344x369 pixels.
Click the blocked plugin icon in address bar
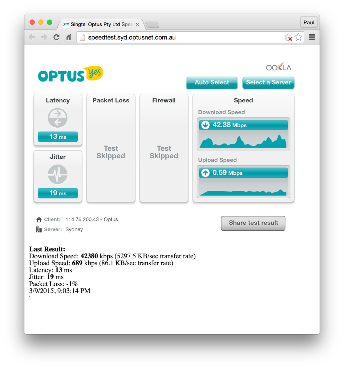[289, 37]
